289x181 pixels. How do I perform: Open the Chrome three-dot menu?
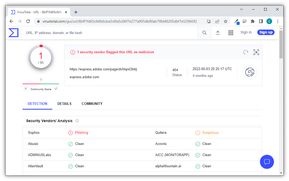click(278, 21)
